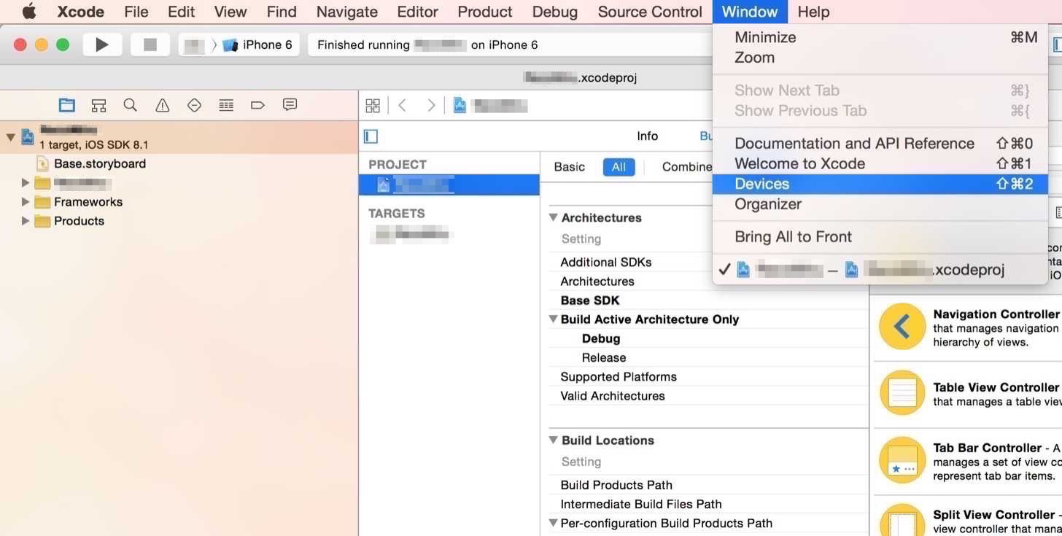Open the Apple menu
Screen dimensions: 1062x536
pos(29,12)
